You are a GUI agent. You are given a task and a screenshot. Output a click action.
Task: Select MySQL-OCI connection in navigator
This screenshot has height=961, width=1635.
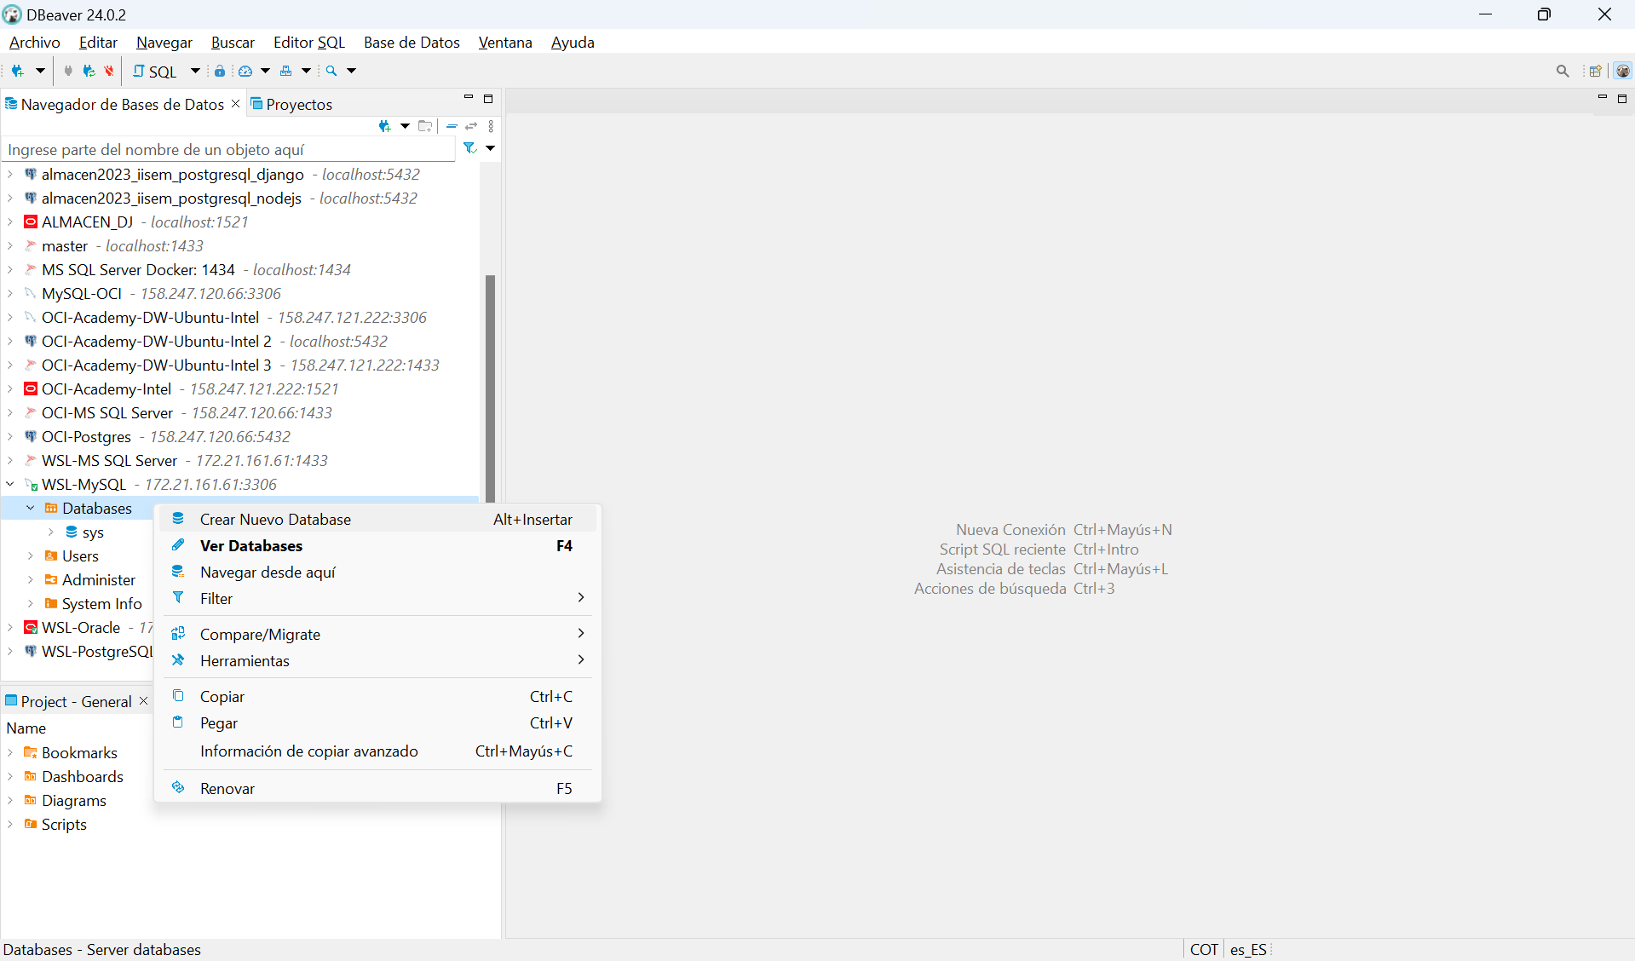82,293
